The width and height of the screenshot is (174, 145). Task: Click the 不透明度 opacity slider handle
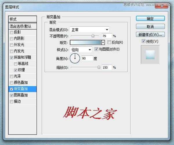[93, 36]
